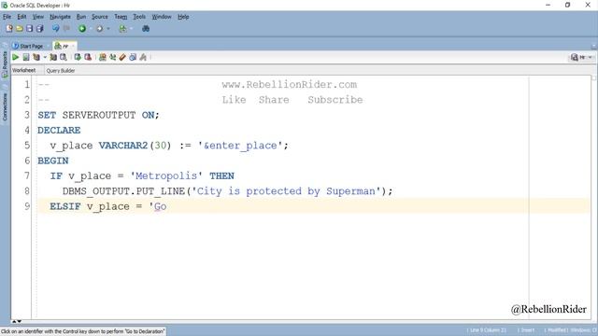This screenshot has width=598, height=336.
Task: Click the DECLARE keyword on line 4
Action: pyautogui.click(x=59, y=131)
